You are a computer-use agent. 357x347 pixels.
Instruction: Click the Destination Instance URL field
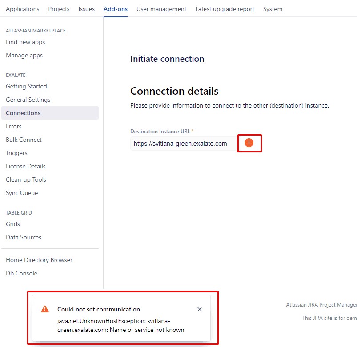pyautogui.click(x=183, y=144)
